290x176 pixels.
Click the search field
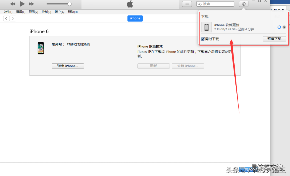click(215, 4)
